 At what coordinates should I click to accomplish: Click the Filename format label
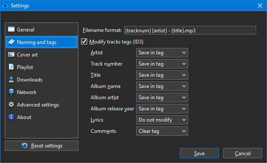pyautogui.click(x=102, y=30)
